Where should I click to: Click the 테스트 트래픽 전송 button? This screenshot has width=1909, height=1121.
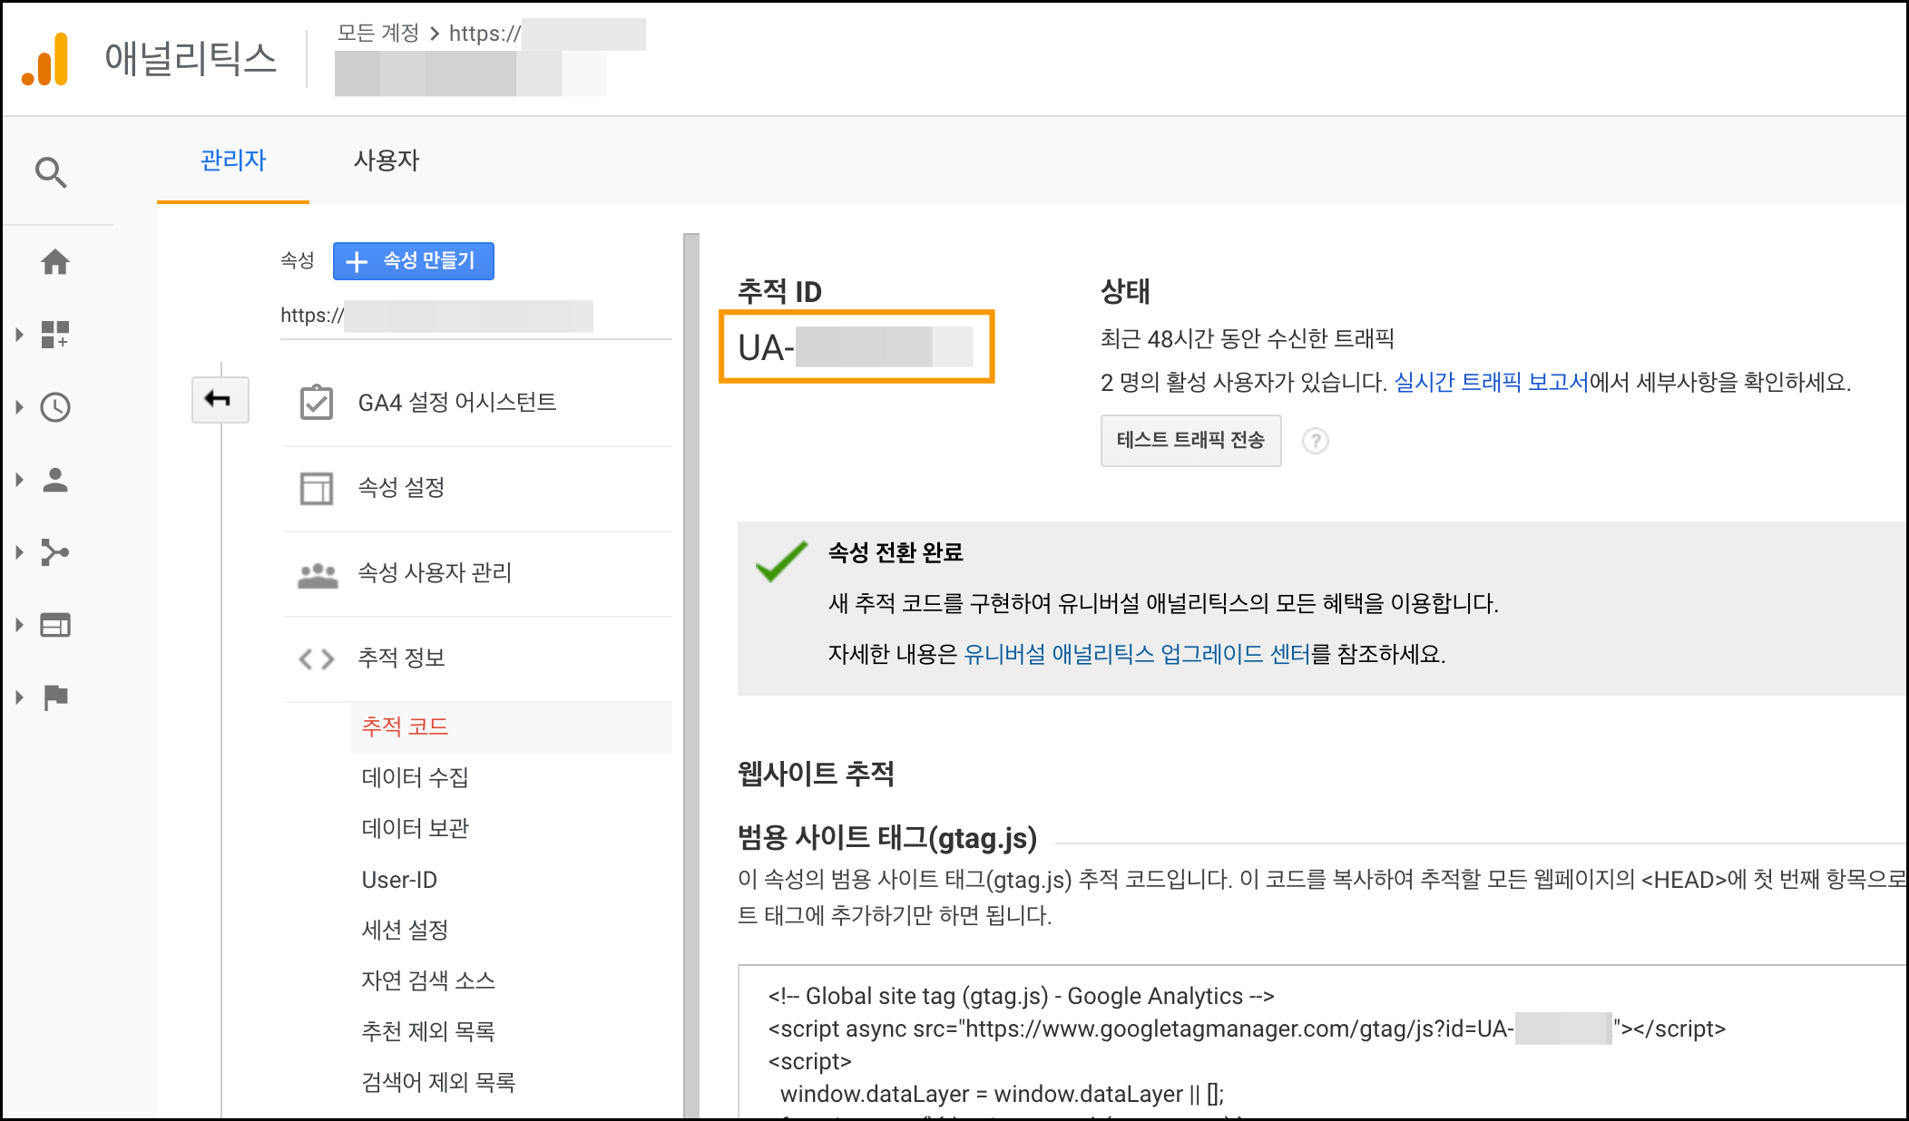click(x=1190, y=441)
